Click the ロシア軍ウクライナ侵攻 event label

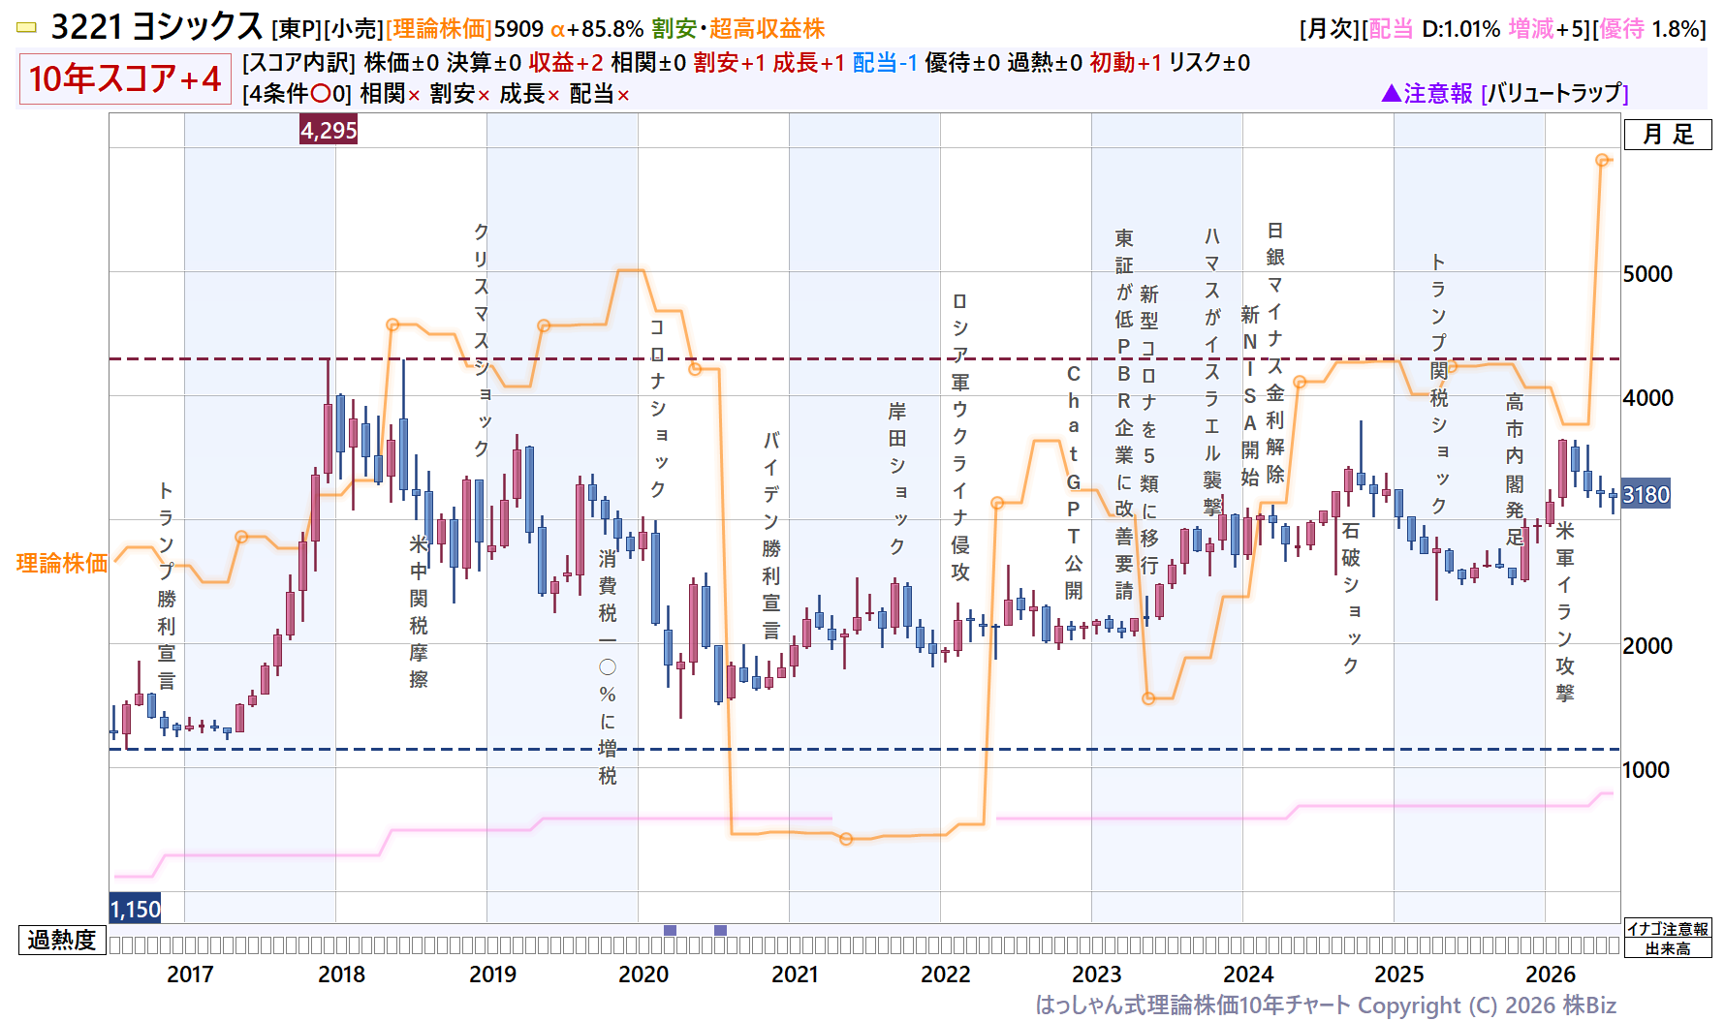(x=960, y=437)
